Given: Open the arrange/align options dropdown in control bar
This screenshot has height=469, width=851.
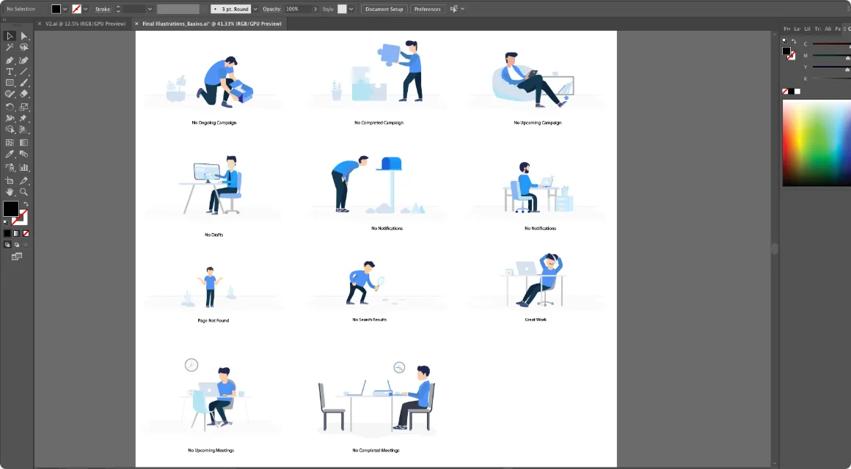Looking at the screenshot, I should [462, 9].
